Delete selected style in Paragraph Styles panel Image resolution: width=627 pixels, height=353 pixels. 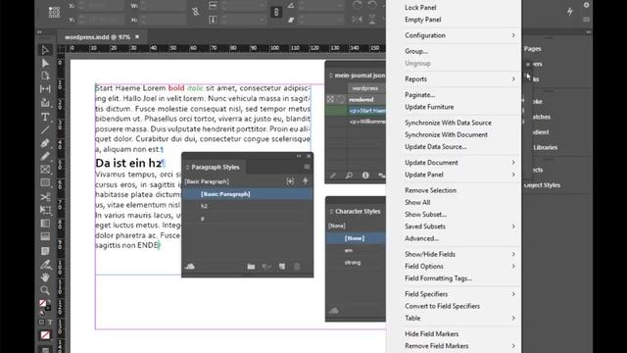coord(297,266)
